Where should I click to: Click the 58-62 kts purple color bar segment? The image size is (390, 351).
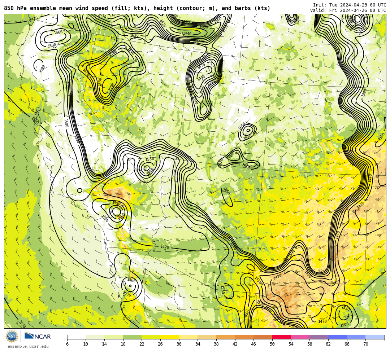[x=319, y=337]
